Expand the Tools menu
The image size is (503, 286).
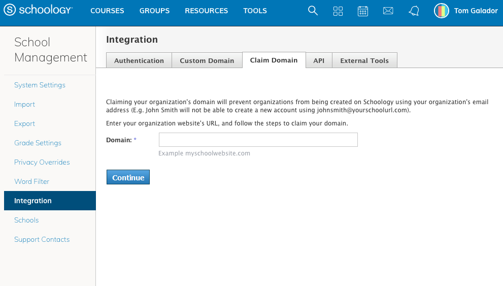(255, 11)
